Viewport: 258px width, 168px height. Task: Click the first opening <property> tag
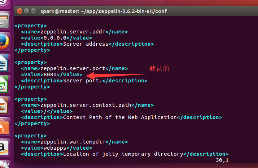31,26
